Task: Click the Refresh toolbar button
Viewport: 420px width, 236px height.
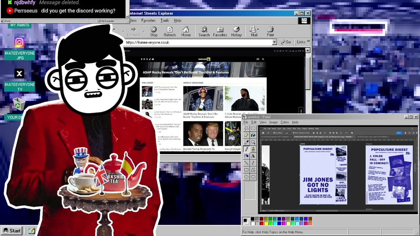Action: (x=170, y=32)
